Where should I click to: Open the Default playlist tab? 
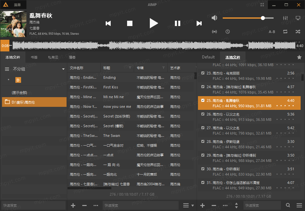208,57
